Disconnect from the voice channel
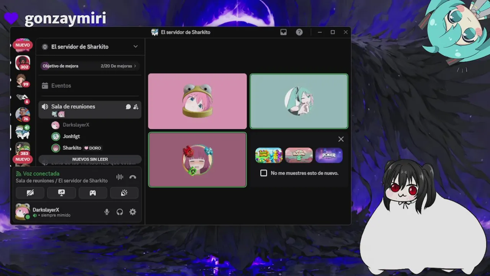The width and height of the screenshot is (490, 276). click(x=133, y=177)
